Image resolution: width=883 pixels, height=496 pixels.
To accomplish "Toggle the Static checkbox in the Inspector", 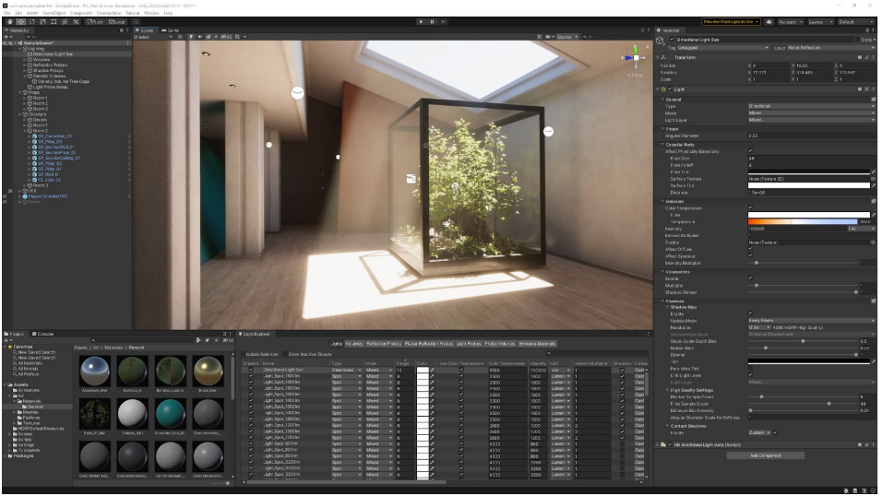I will click(857, 40).
